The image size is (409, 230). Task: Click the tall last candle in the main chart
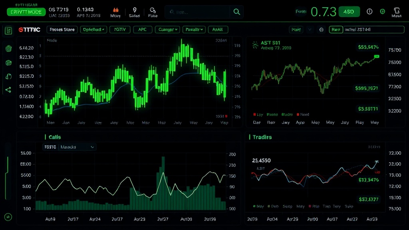[x=224, y=85]
